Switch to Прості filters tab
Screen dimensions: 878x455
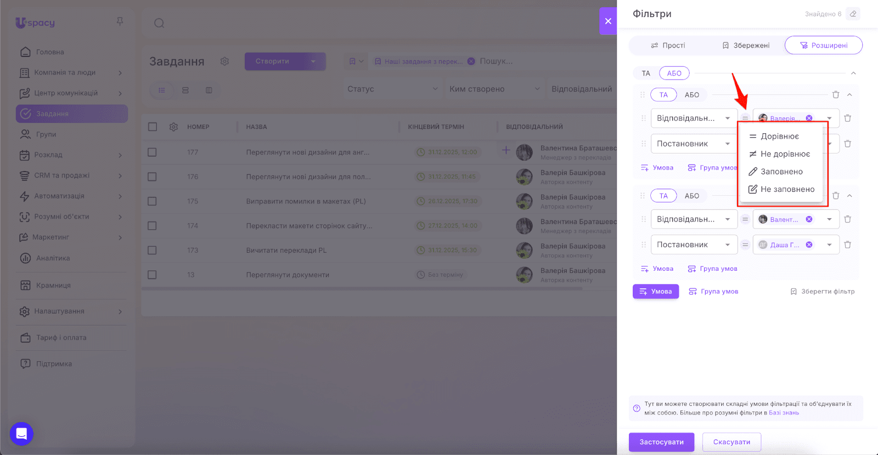tap(668, 46)
